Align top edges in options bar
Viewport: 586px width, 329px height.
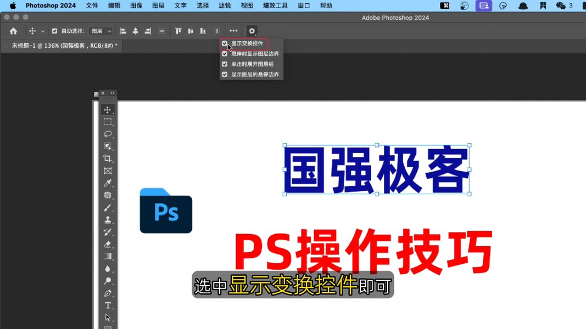click(178, 31)
